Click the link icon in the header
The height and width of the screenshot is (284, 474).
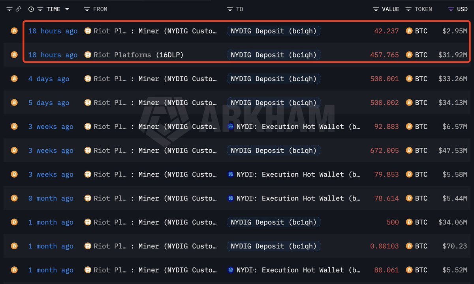pos(18,9)
